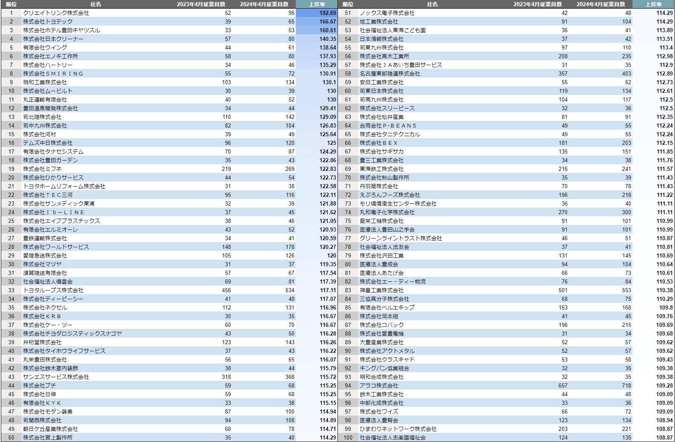Select 株式会社サンメディック東浦 company cell
675x442 pixels.
(59, 203)
